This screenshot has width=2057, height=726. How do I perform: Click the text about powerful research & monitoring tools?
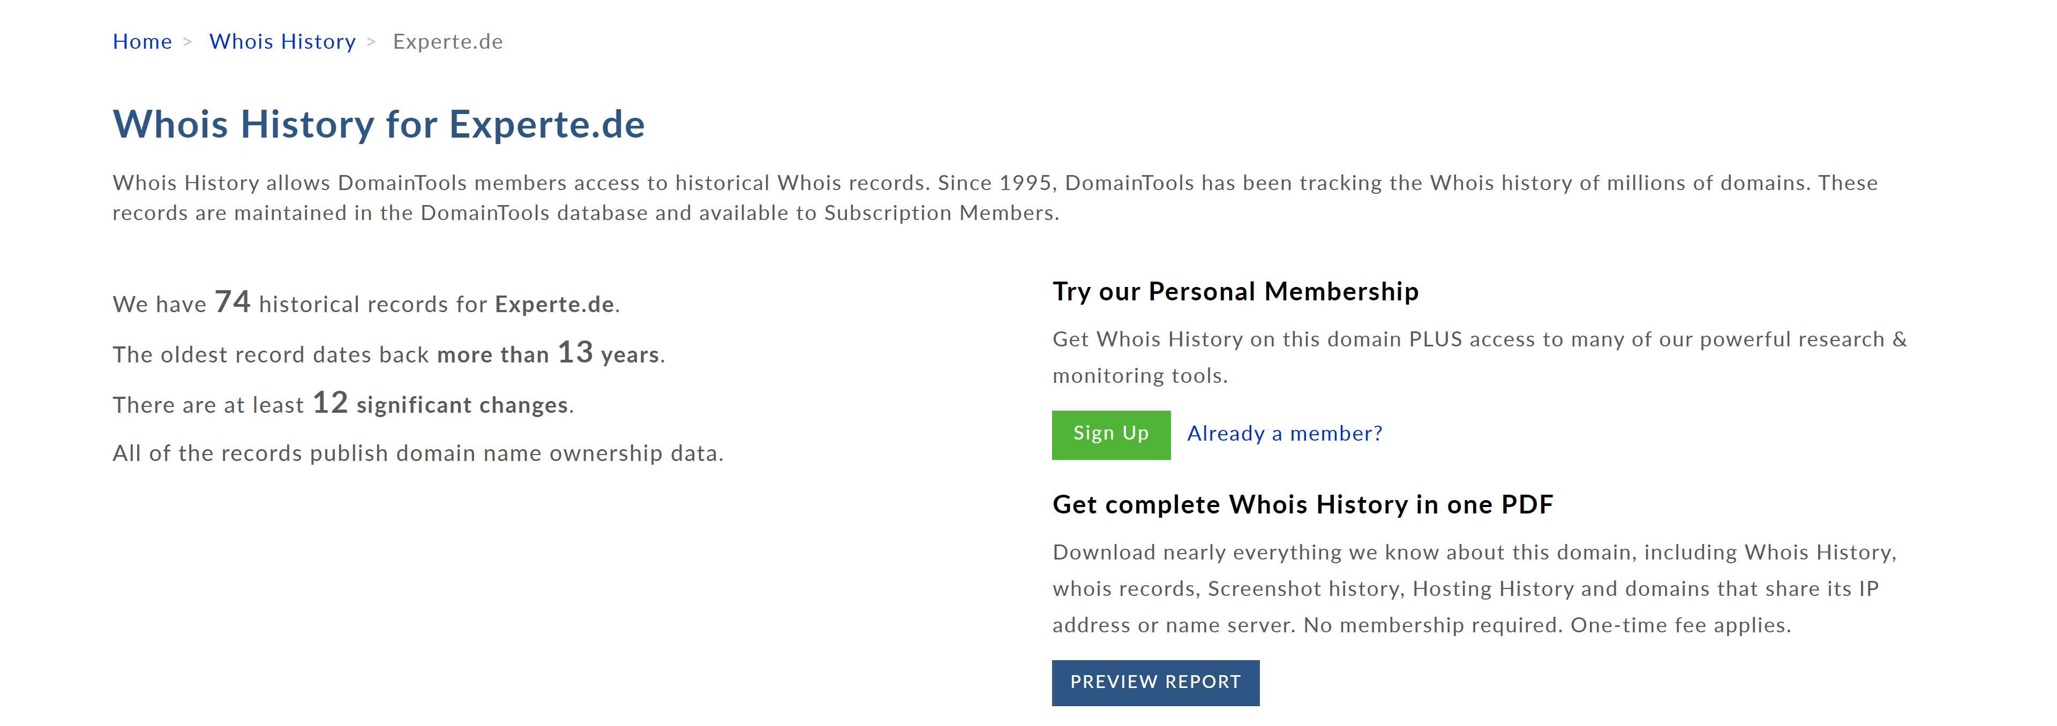point(1480,358)
